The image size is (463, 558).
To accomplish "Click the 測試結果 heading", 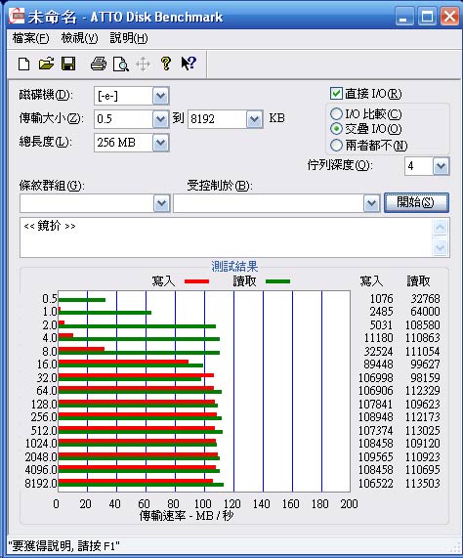I will pos(234,266).
